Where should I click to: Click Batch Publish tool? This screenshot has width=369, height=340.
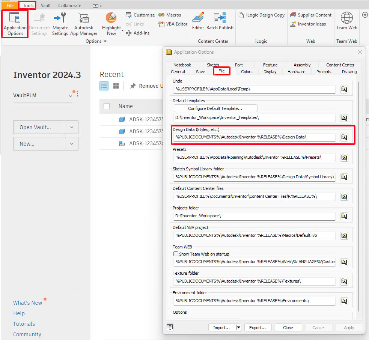point(220,21)
